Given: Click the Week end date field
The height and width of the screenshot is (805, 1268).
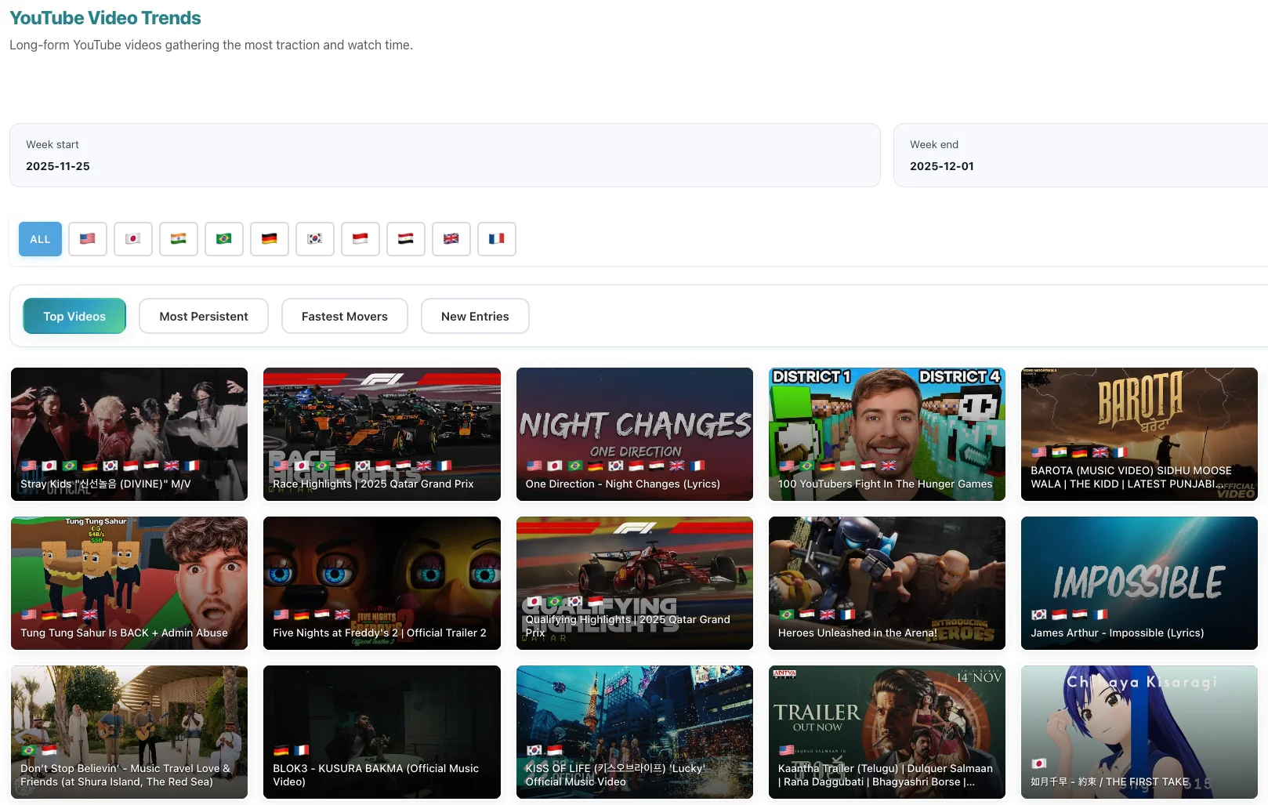Looking at the screenshot, I should 1080,156.
